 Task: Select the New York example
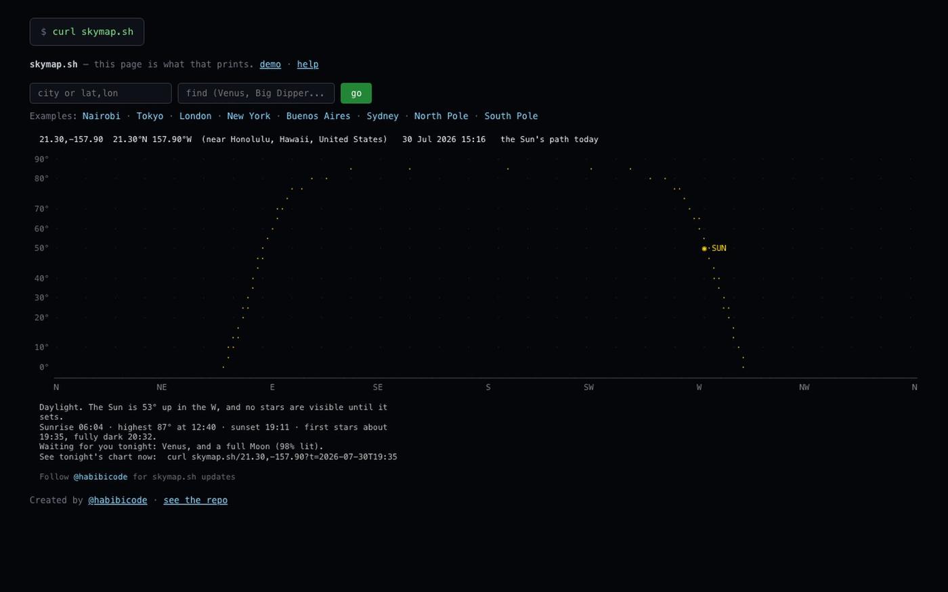click(x=249, y=116)
